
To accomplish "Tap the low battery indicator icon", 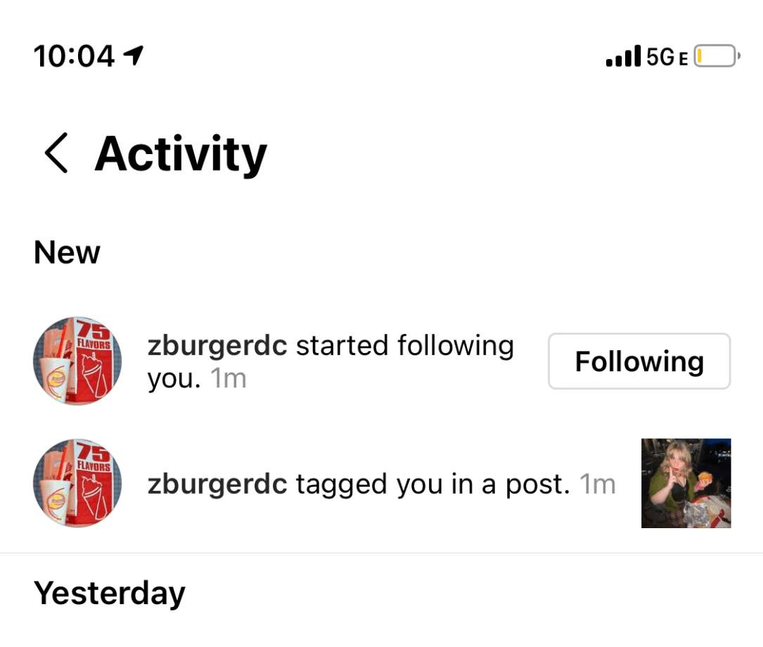I will point(717,56).
